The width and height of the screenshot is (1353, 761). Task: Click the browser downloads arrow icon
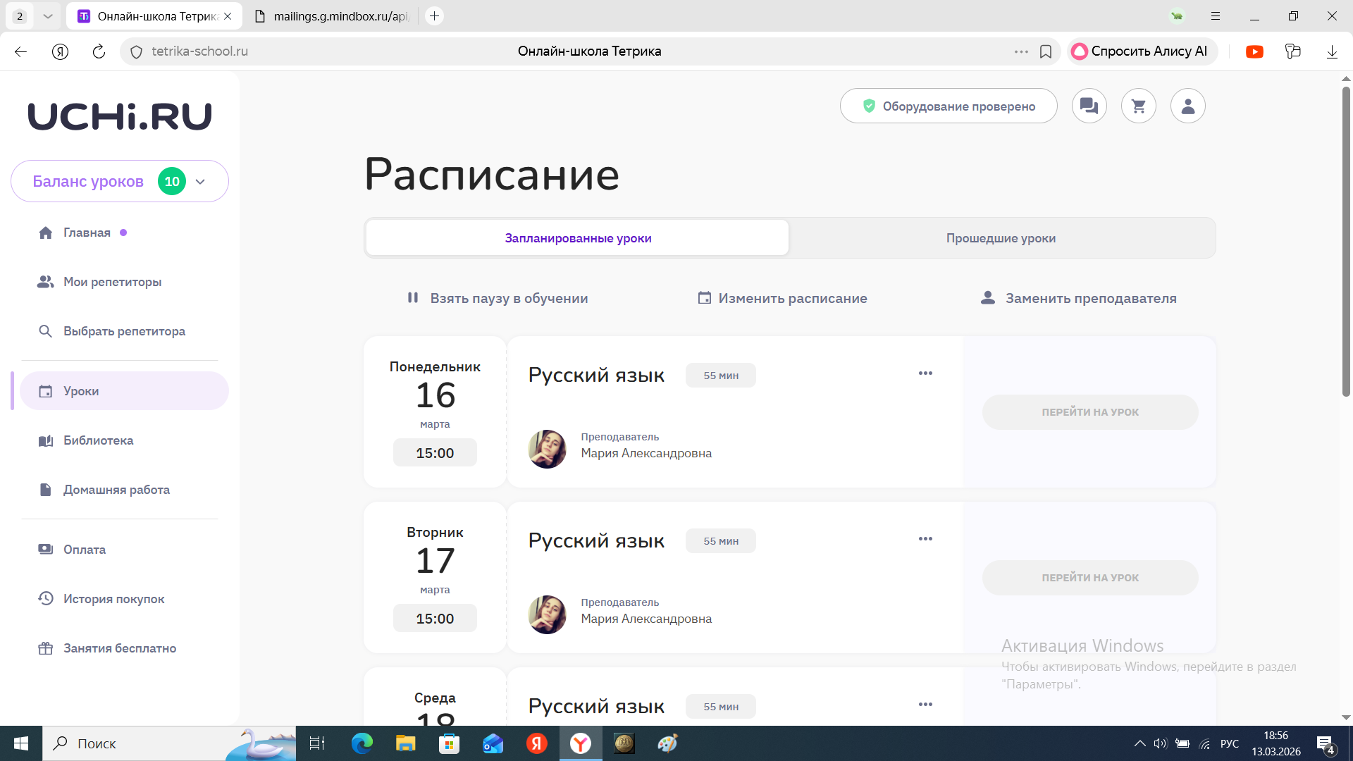pos(1332,51)
